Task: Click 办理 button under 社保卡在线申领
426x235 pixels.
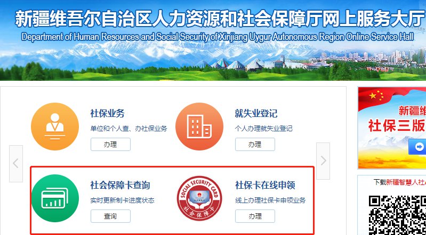Action: (x=255, y=216)
